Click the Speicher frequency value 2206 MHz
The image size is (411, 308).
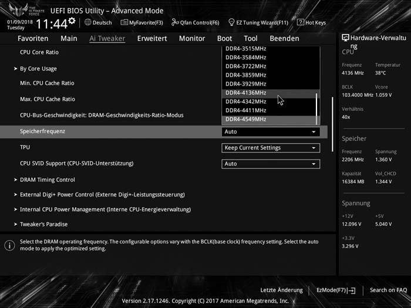(x=352, y=160)
